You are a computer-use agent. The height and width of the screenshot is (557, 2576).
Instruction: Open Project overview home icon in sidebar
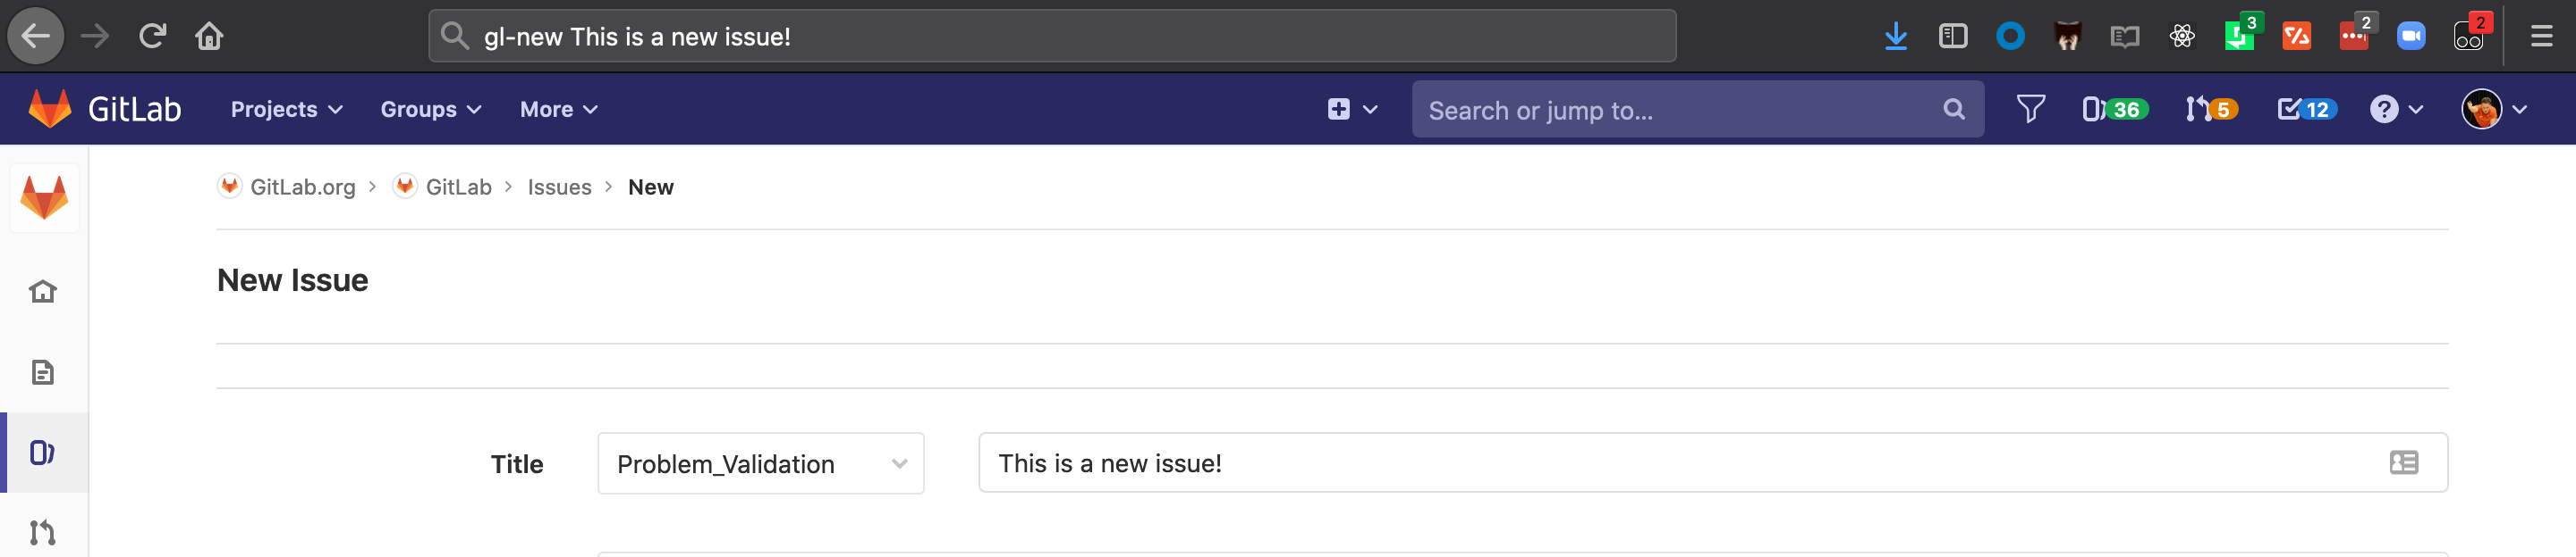tap(42, 292)
